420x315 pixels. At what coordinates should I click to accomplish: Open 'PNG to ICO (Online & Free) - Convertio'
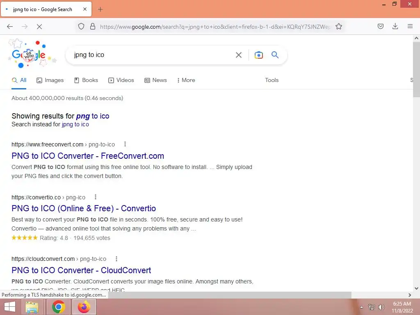click(84, 208)
